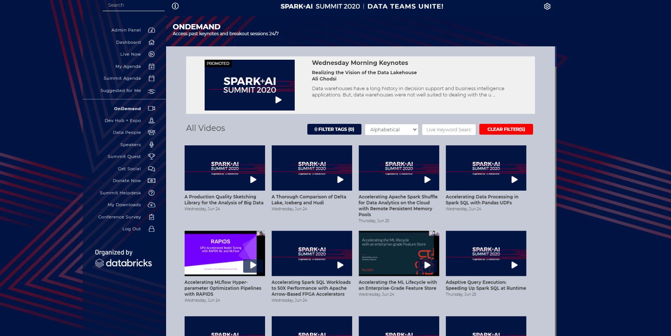The width and height of the screenshot is (671, 336).
Task: Open the FILTER TAGS (0) button
Action: click(334, 129)
